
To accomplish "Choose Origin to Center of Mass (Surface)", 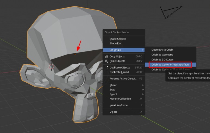I will point(170,65).
